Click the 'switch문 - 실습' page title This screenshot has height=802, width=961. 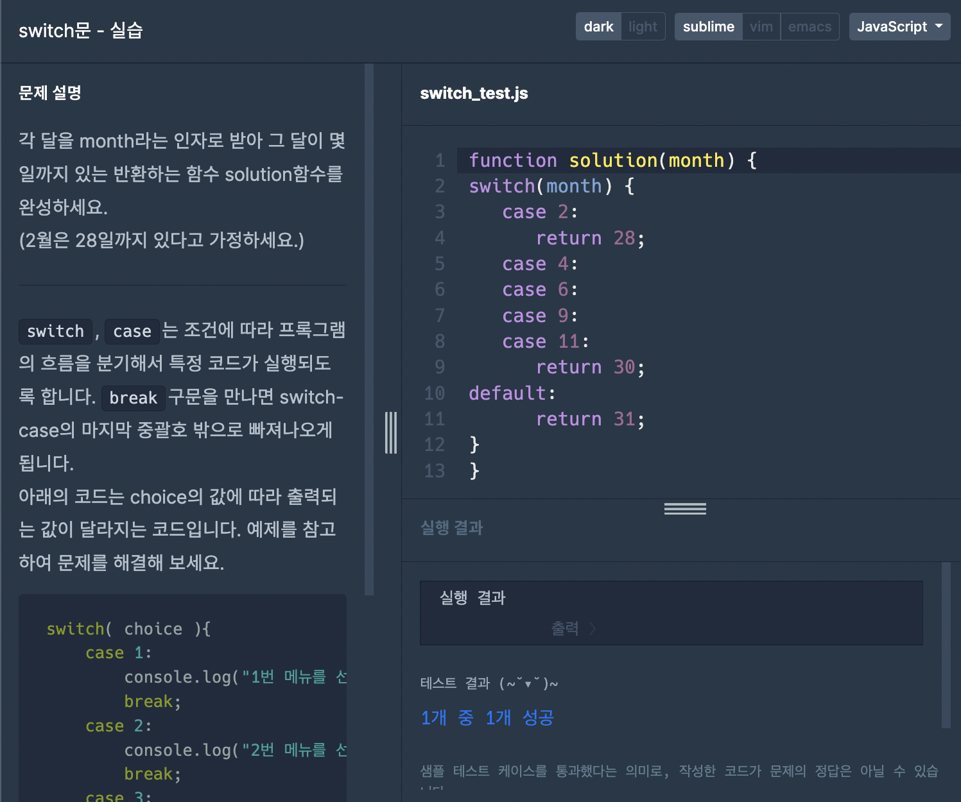81,30
